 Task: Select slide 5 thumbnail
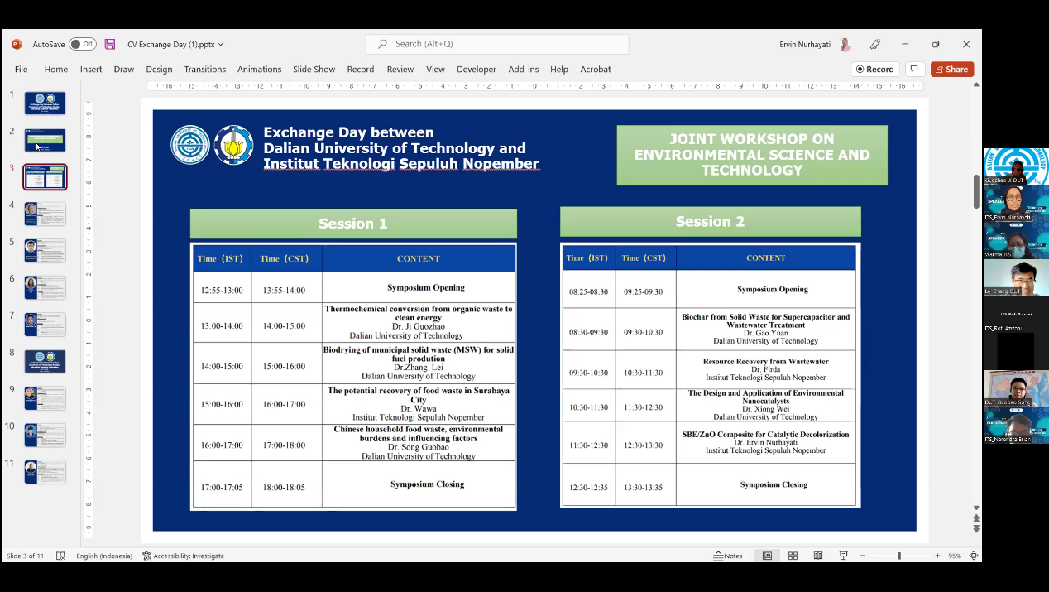[x=45, y=251]
